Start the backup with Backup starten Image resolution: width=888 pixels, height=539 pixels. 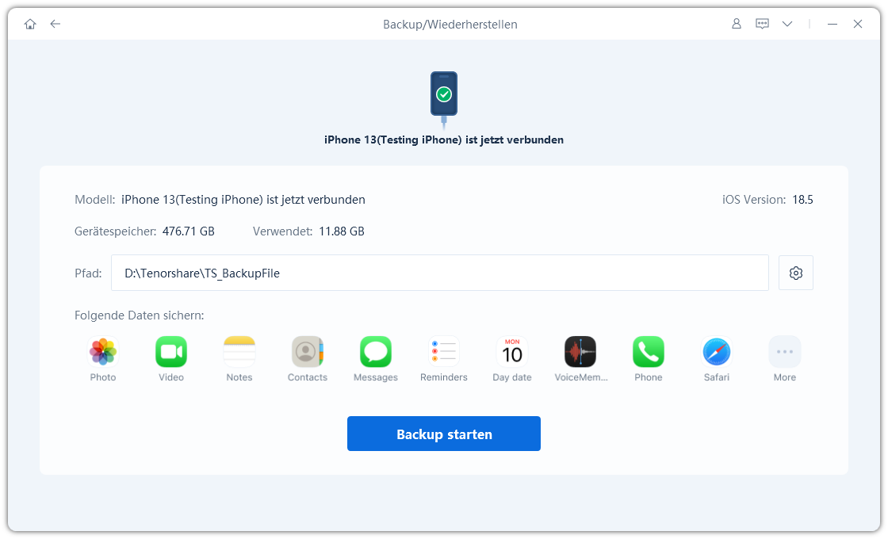pyautogui.click(x=444, y=434)
